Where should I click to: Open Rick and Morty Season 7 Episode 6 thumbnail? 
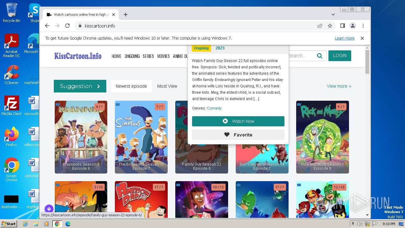(322, 137)
